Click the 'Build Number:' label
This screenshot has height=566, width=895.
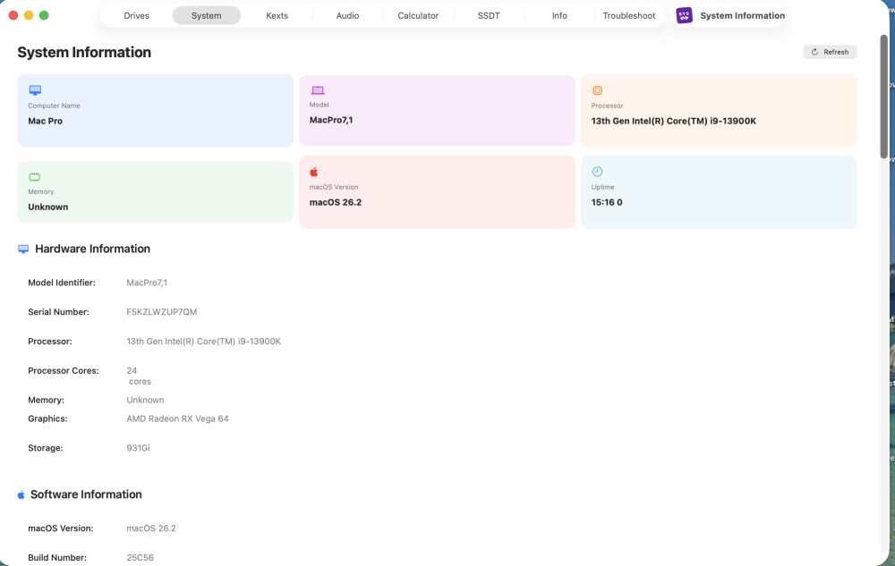[x=57, y=557]
